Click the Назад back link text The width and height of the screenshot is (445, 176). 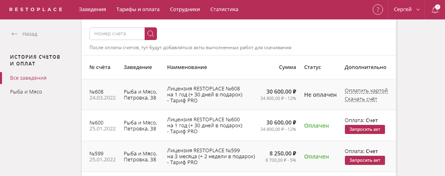(30, 34)
